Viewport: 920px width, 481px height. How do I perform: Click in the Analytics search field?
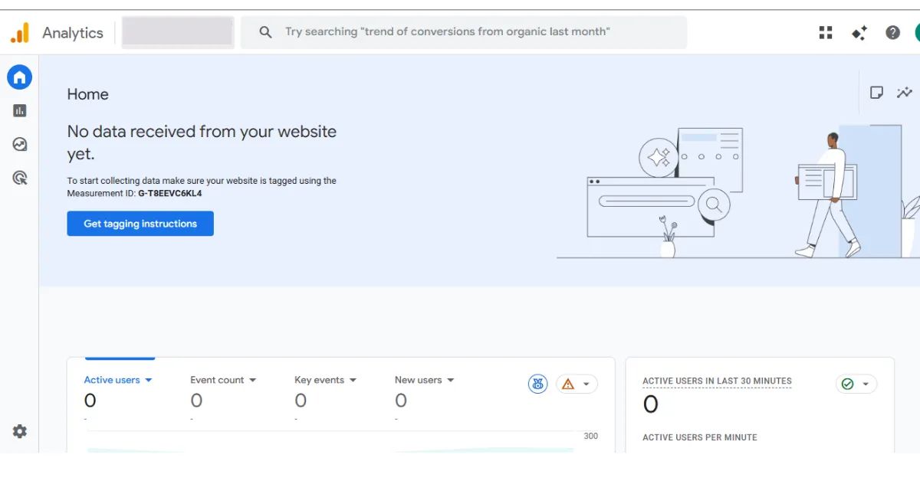pyautogui.click(x=464, y=32)
